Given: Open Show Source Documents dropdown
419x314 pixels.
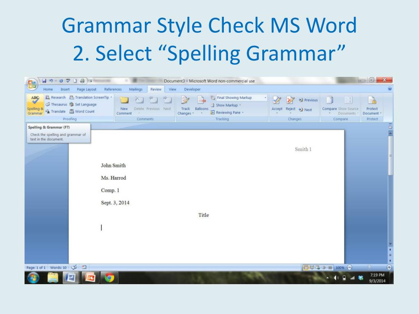Looking at the screenshot, I should [x=348, y=106].
